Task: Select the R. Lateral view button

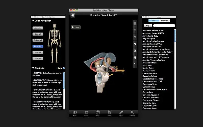Action: click(38, 40)
